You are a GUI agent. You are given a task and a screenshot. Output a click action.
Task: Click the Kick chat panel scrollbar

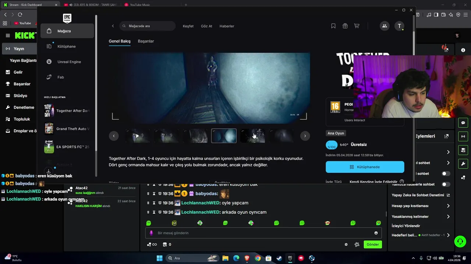point(386,214)
